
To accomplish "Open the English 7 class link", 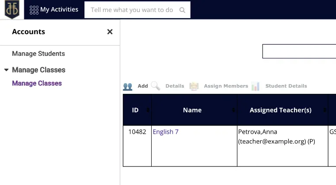I will 165,132.
